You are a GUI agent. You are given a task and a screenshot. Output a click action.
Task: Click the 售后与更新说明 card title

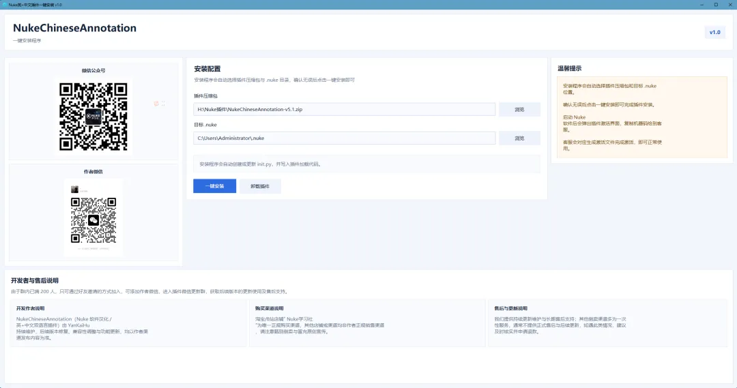click(510, 309)
